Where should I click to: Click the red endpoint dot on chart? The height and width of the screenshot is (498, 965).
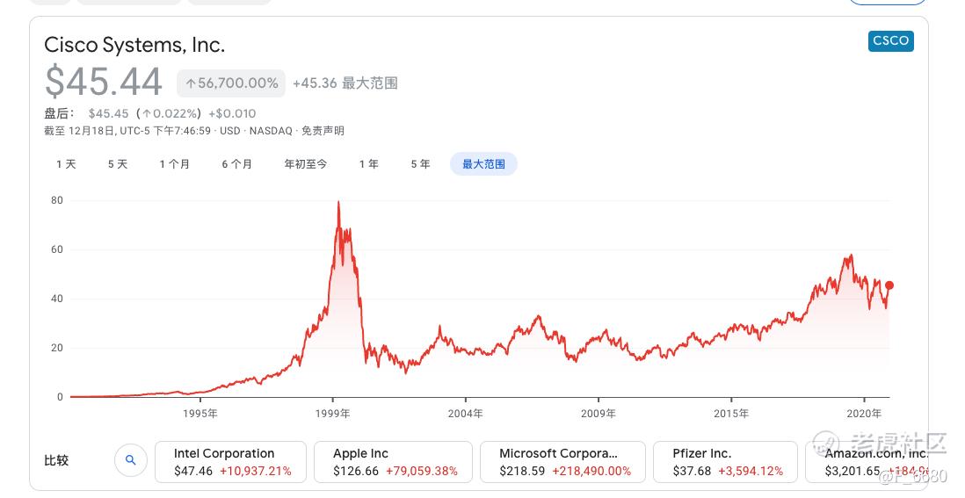point(889,285)
